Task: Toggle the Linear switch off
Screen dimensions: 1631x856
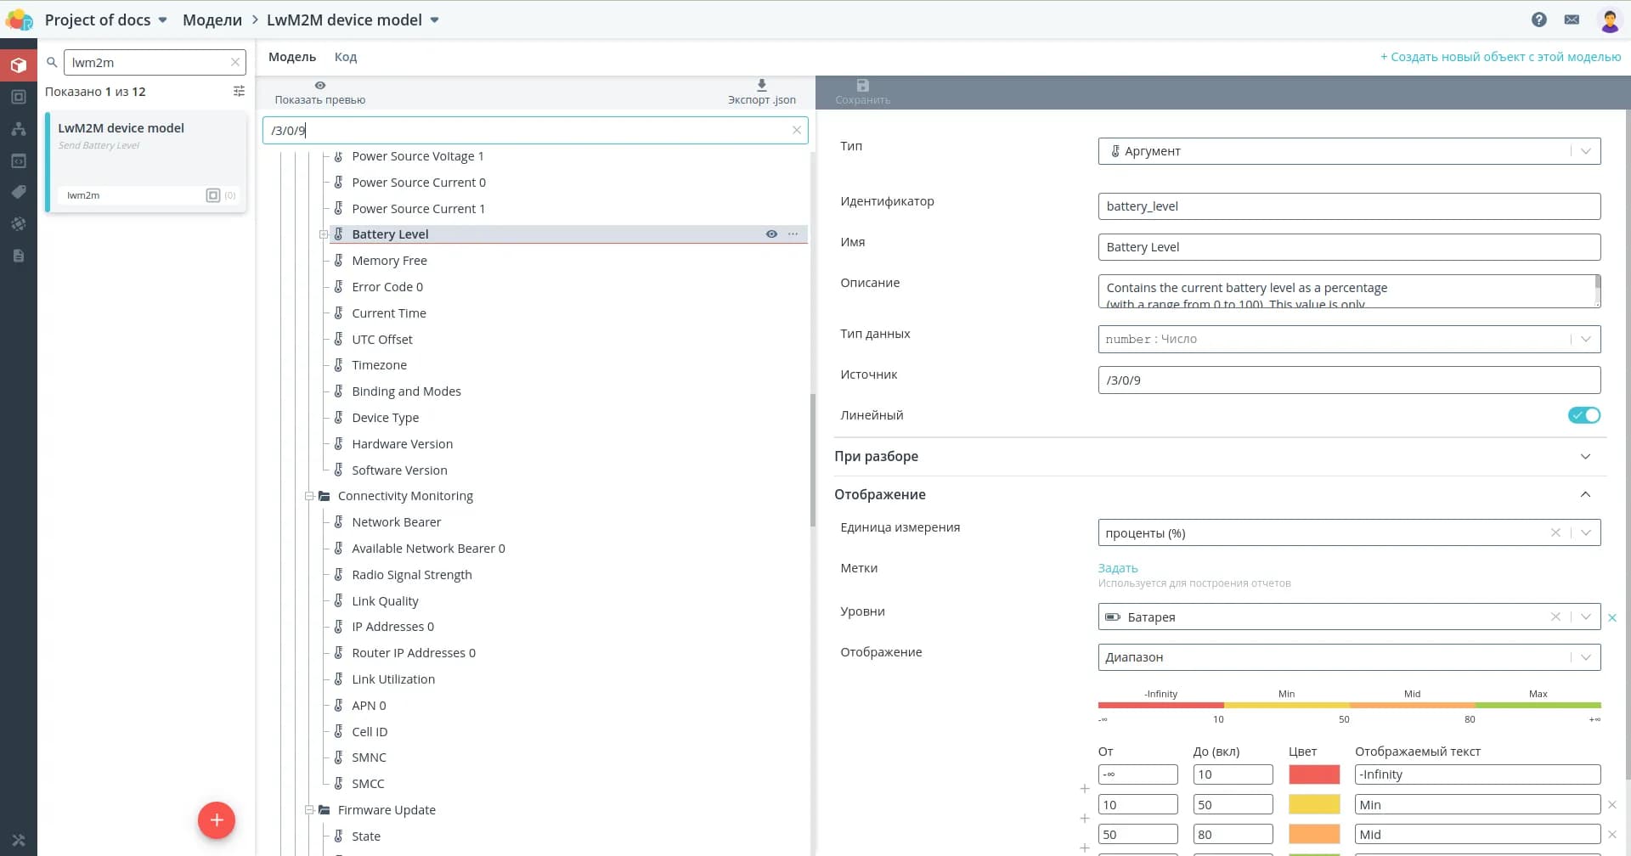Action: pyautogui.click(x=1583, y=415)
